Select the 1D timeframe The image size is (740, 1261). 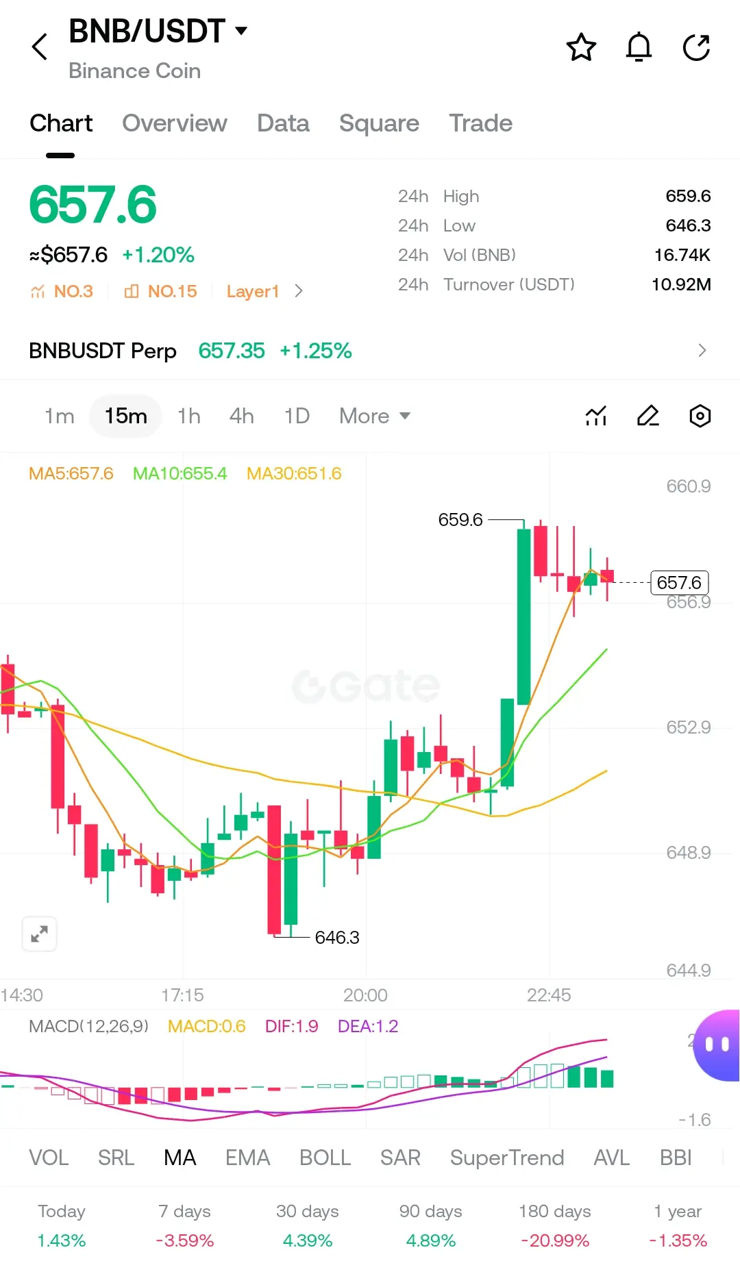(x=297, y=416)
